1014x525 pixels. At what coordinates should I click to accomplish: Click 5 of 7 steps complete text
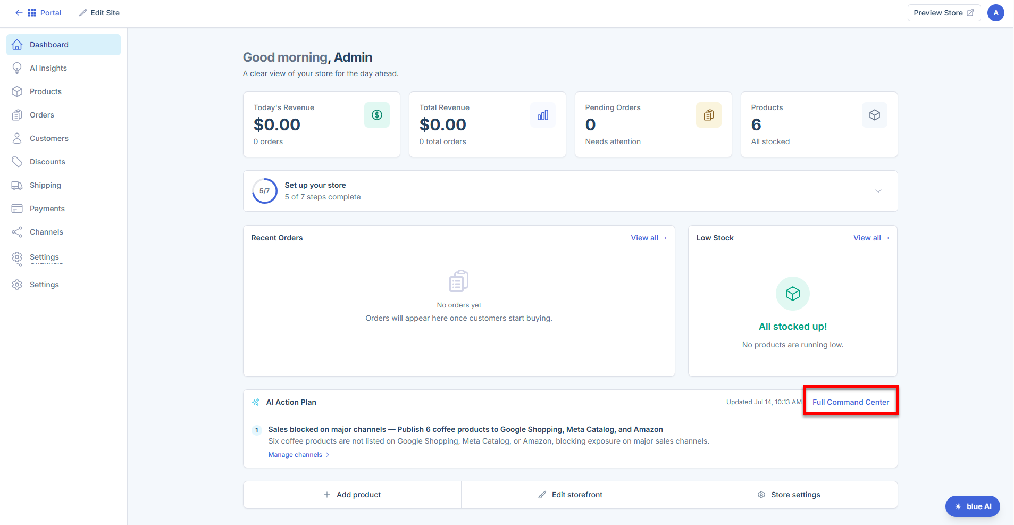pyautogui.click(x=323, y=197)
